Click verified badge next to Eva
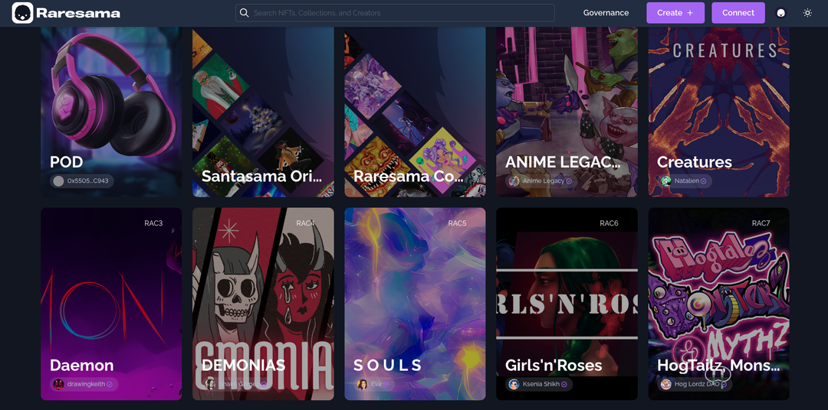 pos(386,384)
